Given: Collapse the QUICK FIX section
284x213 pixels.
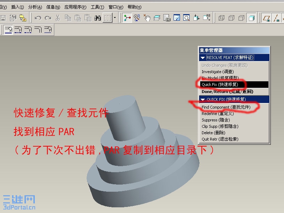Looking at the screenshot, I should click(x=203, y=99).
